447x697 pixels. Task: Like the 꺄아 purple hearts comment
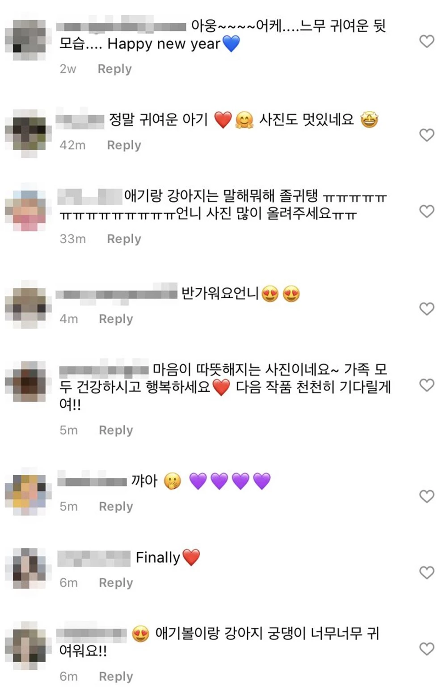point(427,496)
